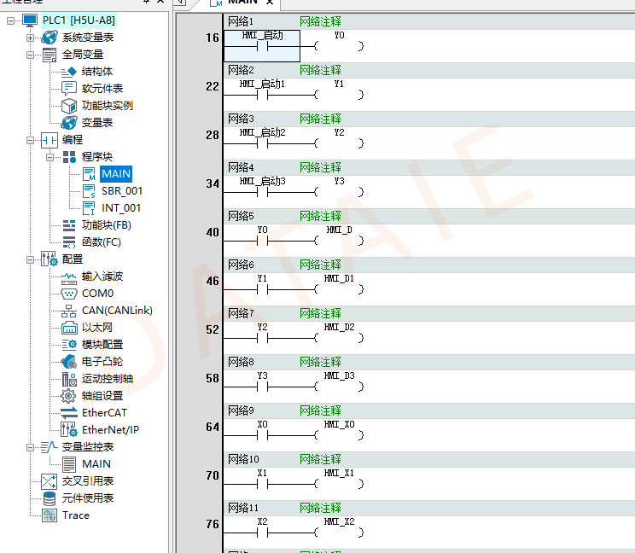Collapse the 全局变量 node
This screenshot has width=635, height=553.
31,55
